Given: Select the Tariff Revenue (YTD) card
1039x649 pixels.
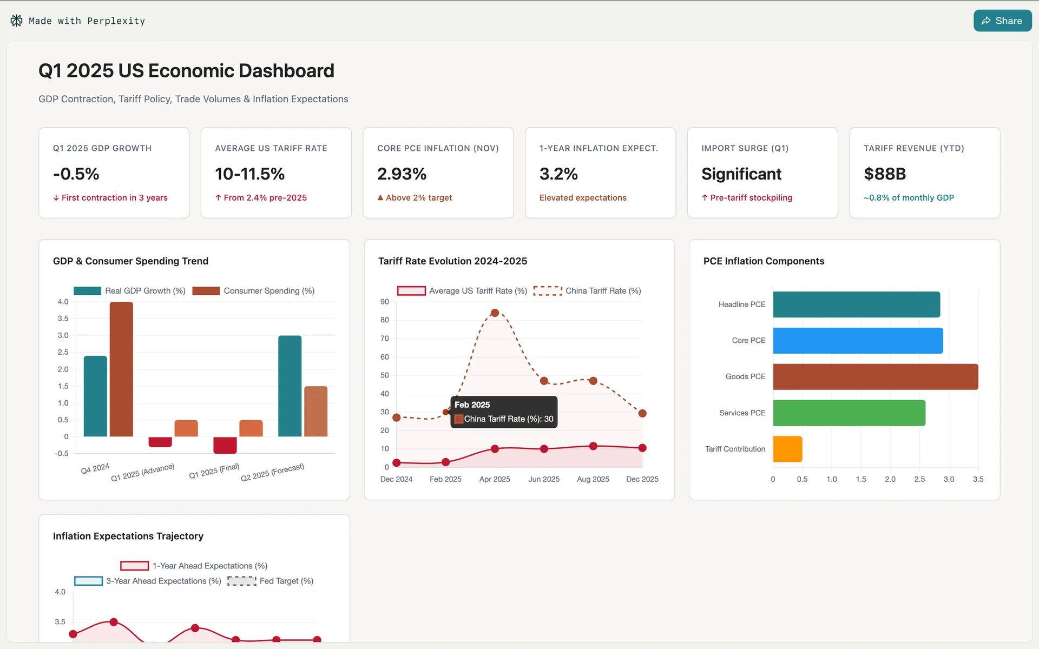Looking at the screenshot, I should point(924,173).
